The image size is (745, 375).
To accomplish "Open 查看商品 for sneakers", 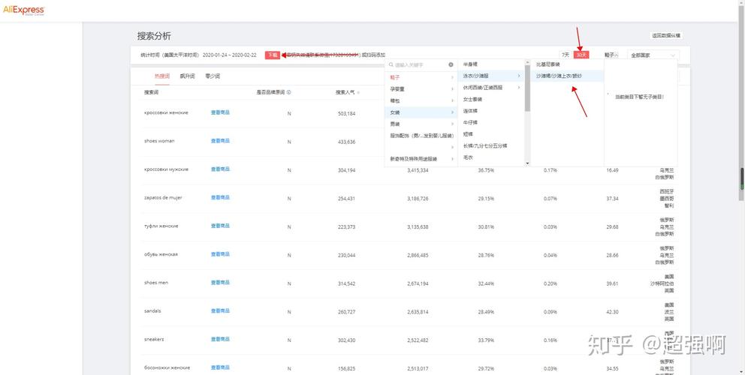I will point(221,340).
